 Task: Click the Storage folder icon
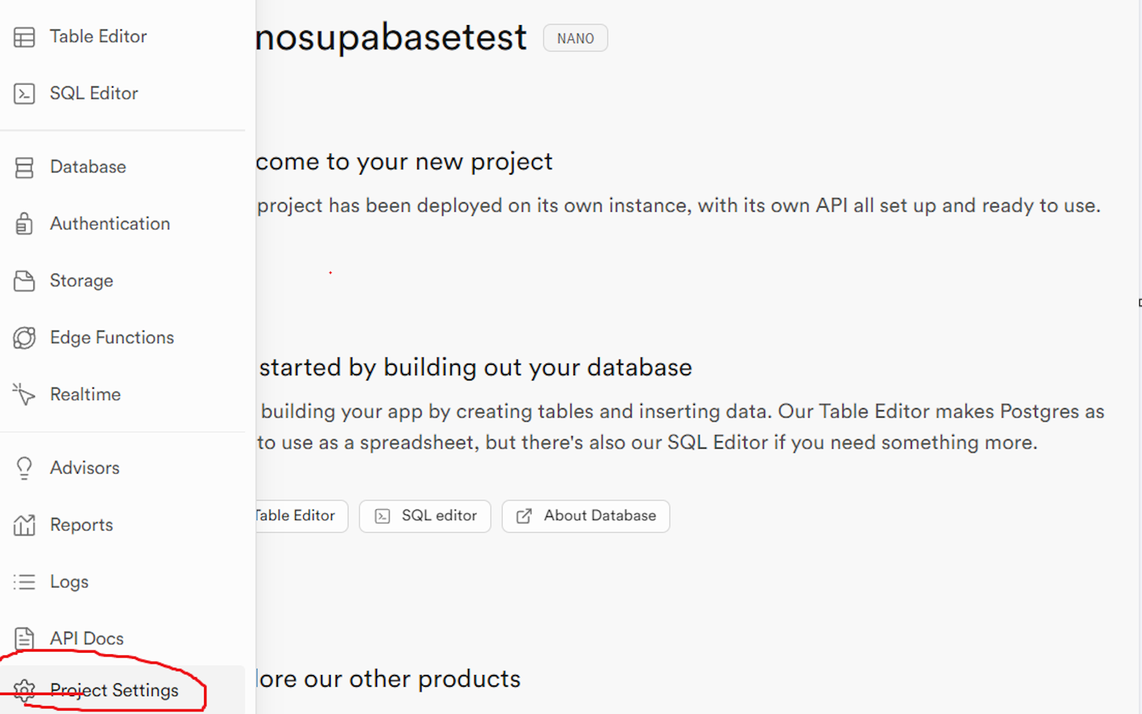[x=24, y=281]
